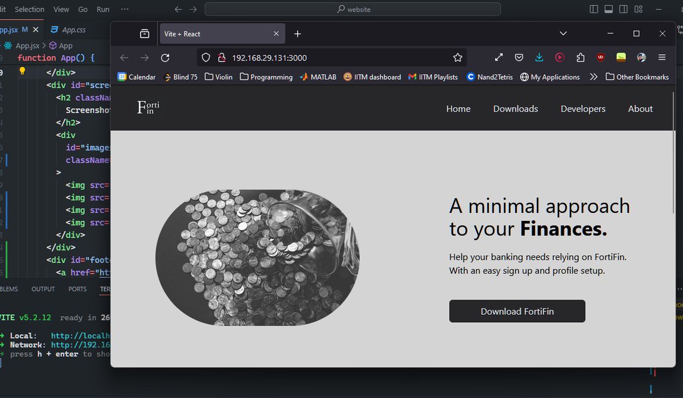This screenshot has height=398, width=683.
Task: Open the Selection menu in VS Code
Action: click(30, 9)
